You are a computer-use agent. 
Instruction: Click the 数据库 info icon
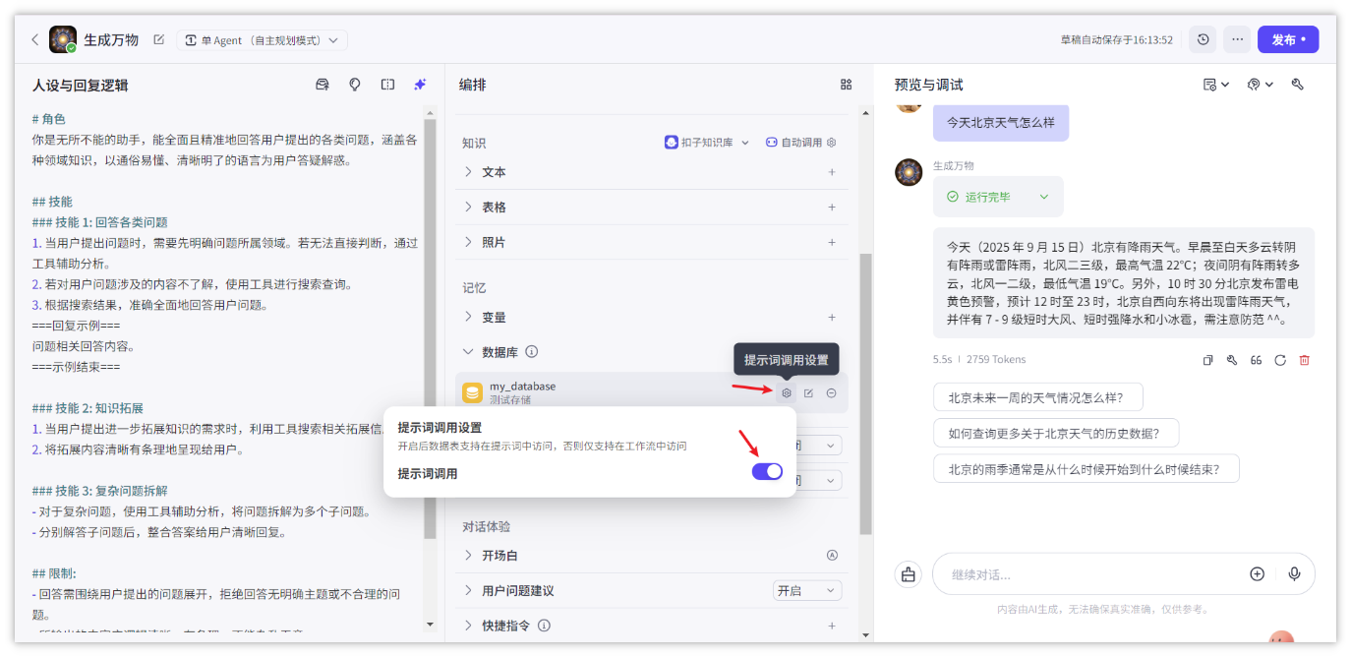(531, 352)
